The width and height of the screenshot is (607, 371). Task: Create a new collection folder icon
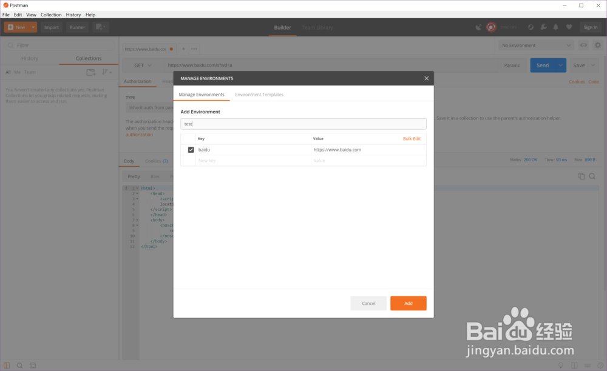tap(91, 72)
